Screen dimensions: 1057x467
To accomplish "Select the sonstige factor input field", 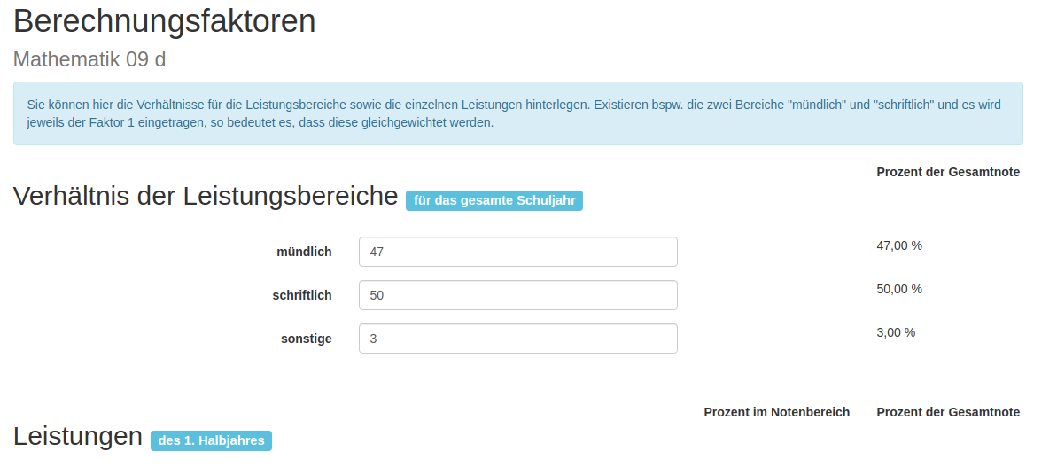I will 517,339.
